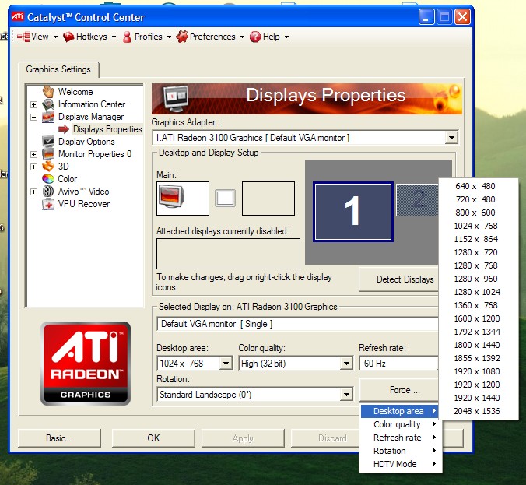Expand the Avivo Video node
The width and height of the screenshot is (526, 485).
click(34, 192)
